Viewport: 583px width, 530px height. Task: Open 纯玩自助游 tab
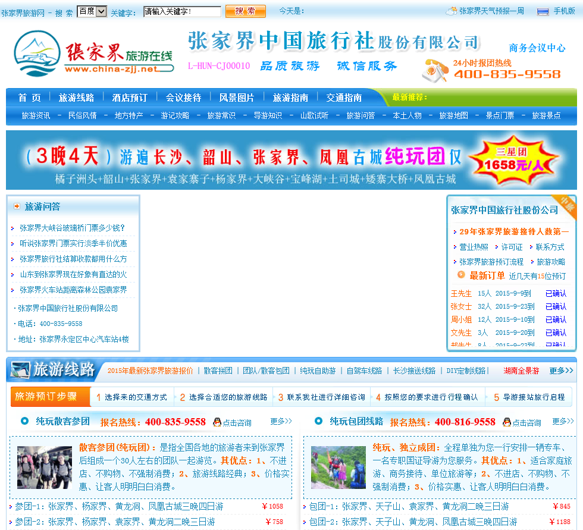(318, 371)
